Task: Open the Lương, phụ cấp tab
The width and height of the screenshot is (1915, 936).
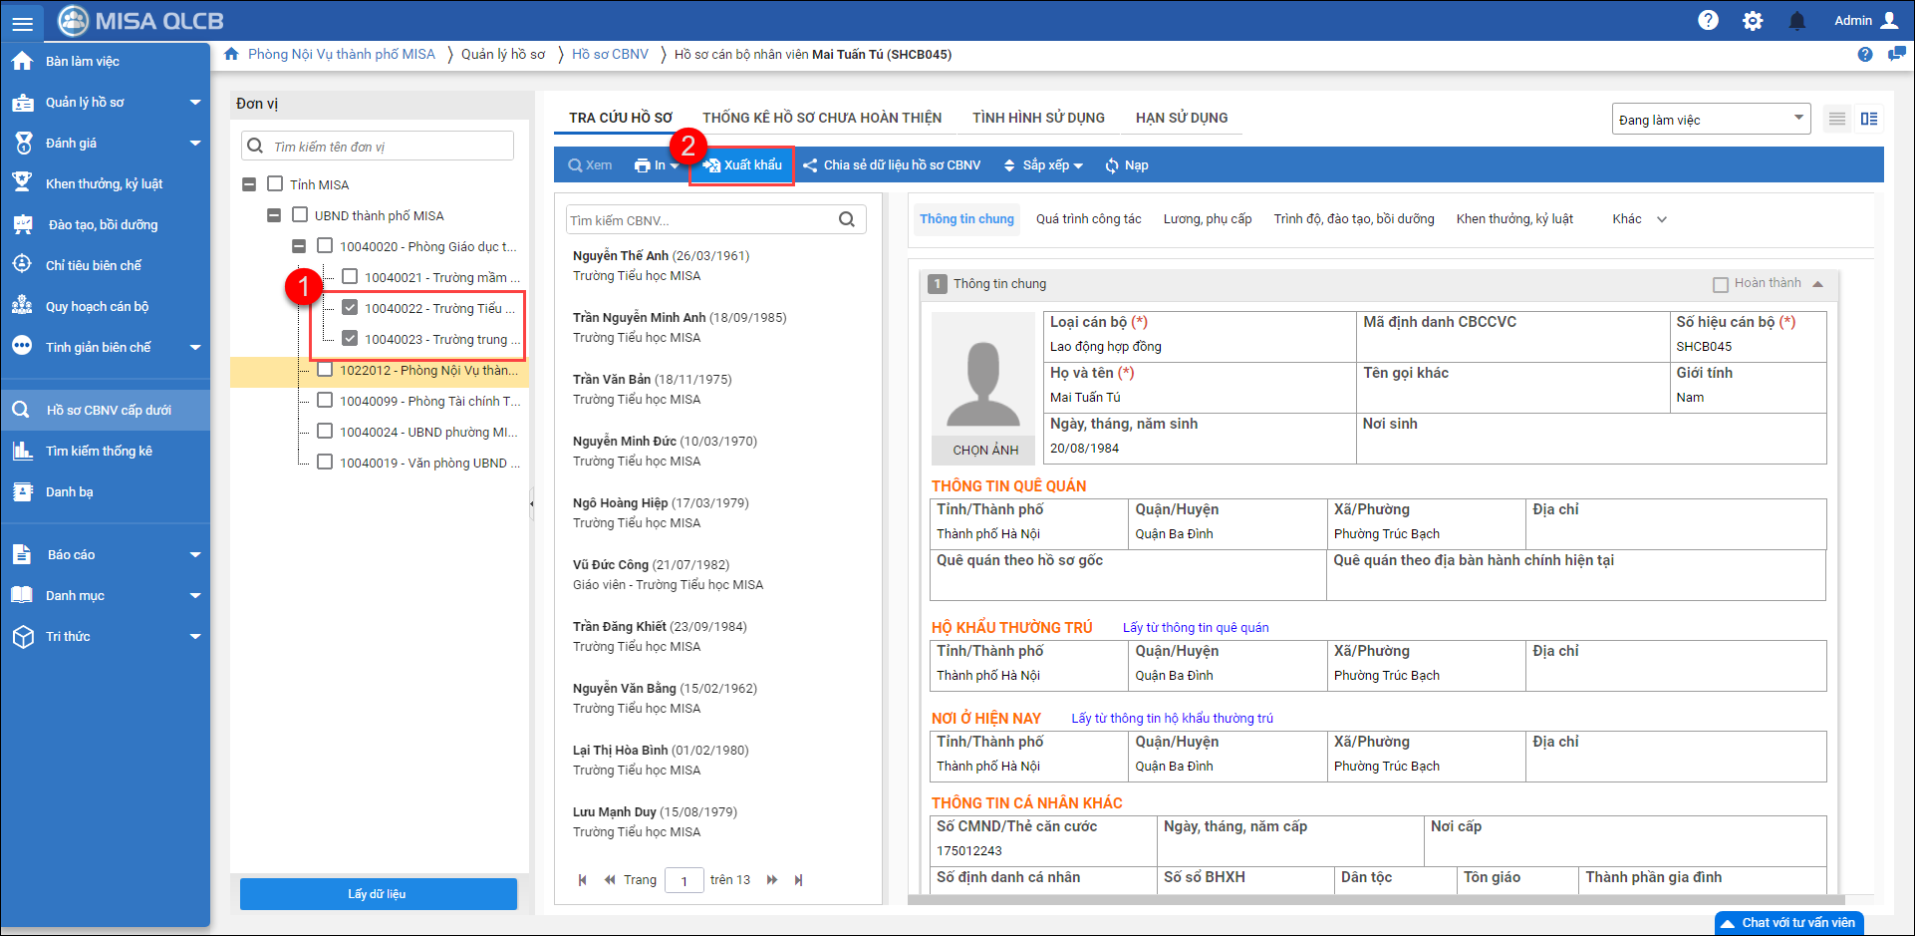Action: tap(1207, 219)
